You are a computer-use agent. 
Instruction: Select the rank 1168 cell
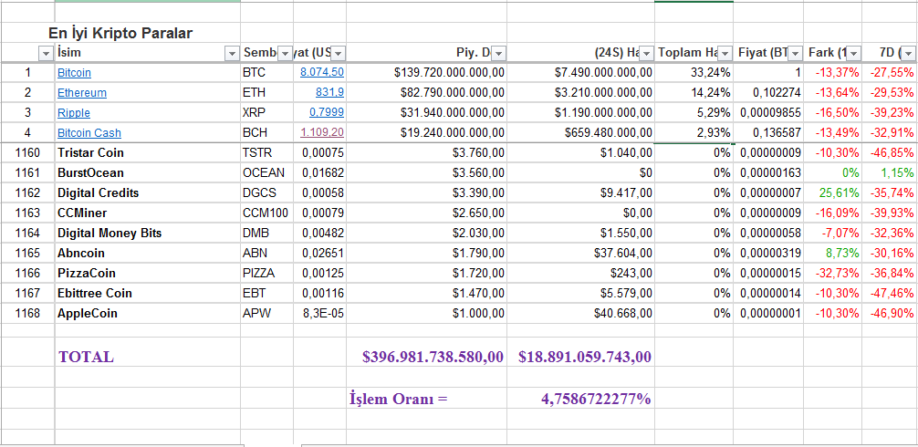pyautogui.click(x=28, y=313)
